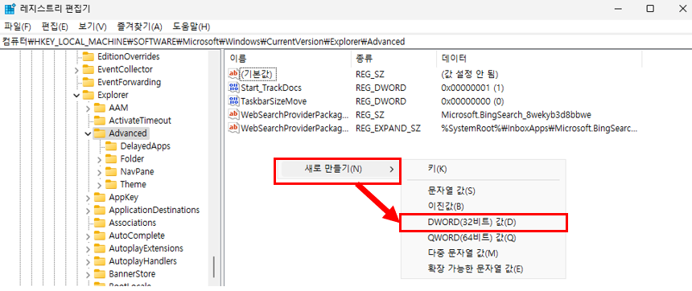Click the tree pane vertical scrollbar thumb
Image resolution: width=692 pixels, height=291 pixels.
(x=214, y=266)
